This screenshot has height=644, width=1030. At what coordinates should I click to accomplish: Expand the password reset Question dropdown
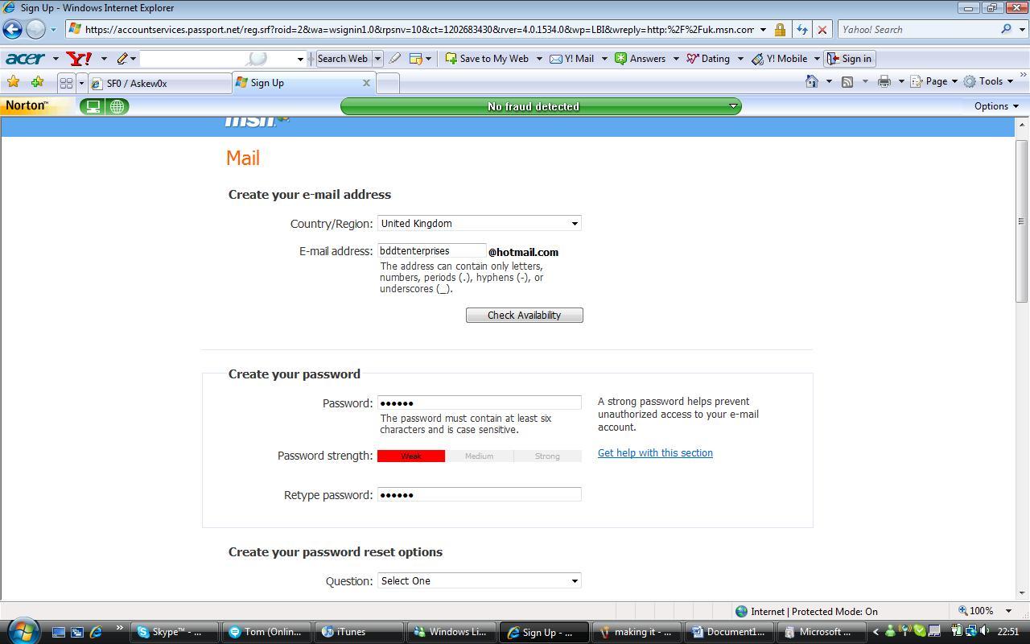point(479,581)
